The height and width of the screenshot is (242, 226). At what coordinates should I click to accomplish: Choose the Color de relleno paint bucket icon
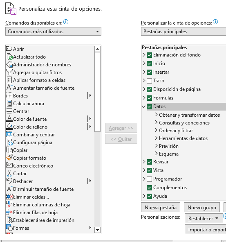9,127
